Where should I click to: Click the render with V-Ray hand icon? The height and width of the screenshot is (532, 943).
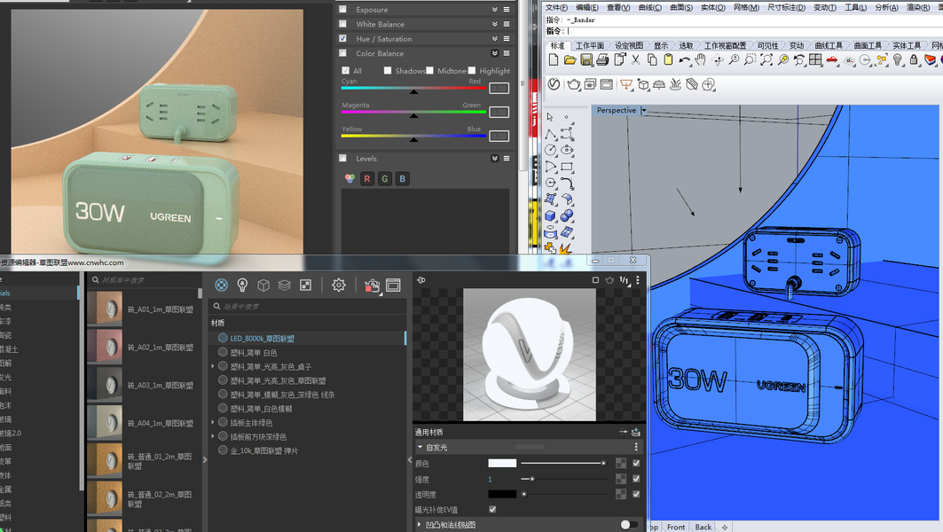[372, 286]
